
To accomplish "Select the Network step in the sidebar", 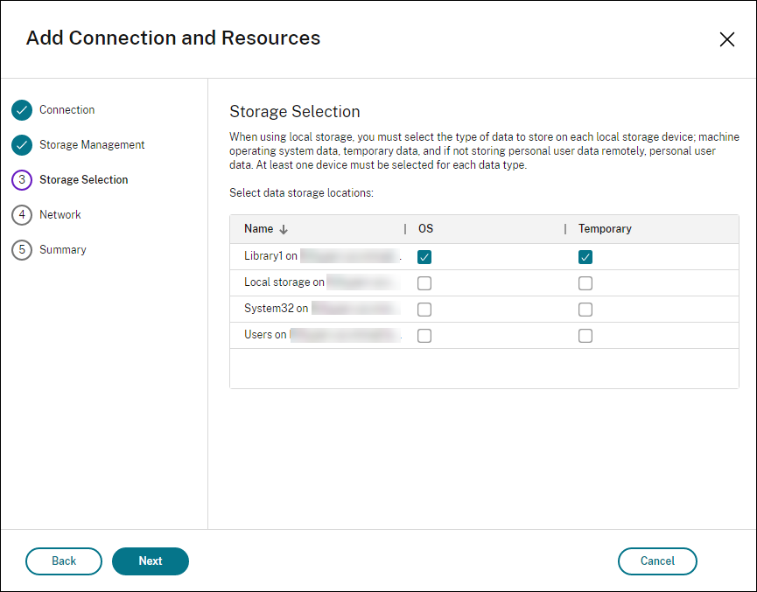I will (60, 215).
